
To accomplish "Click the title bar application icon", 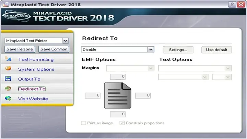I will tap(6, 4).
